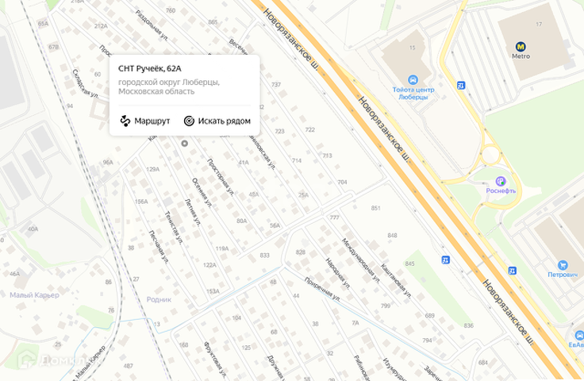Select the Родник map label
Viewport: 584px width, 381px height.
click(159, 299)
